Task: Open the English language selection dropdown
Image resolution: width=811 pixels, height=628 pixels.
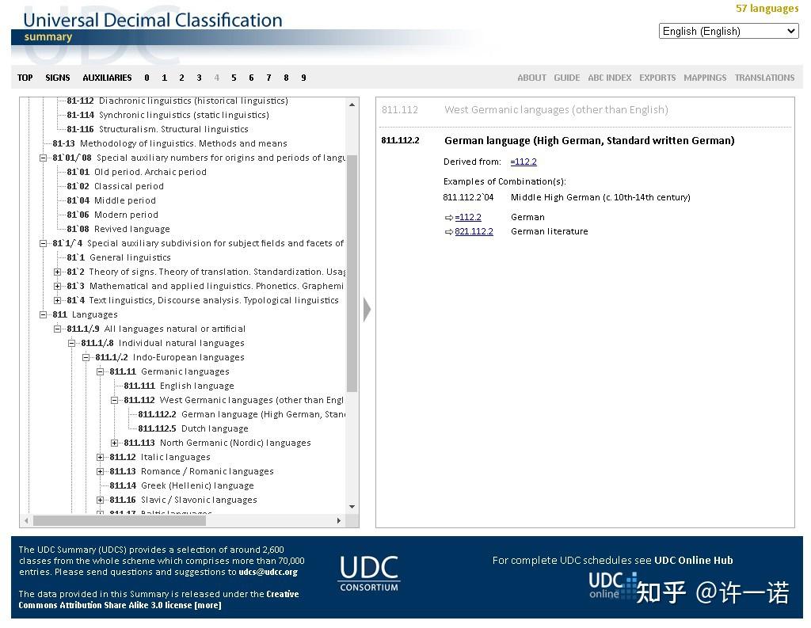Action: [791, 31]
